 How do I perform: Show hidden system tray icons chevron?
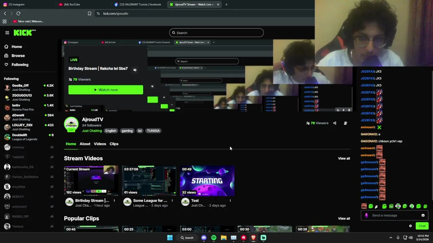[391, 238]
